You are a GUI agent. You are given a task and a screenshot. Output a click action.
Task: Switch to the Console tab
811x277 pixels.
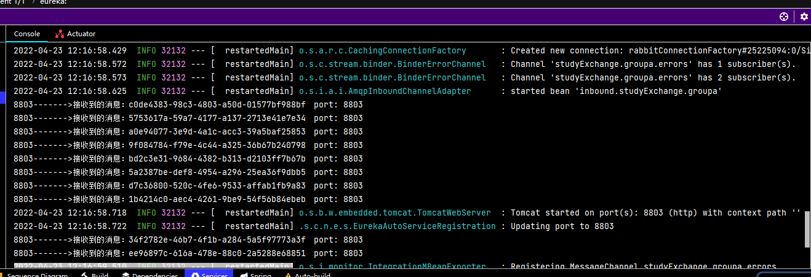point(27,34)
